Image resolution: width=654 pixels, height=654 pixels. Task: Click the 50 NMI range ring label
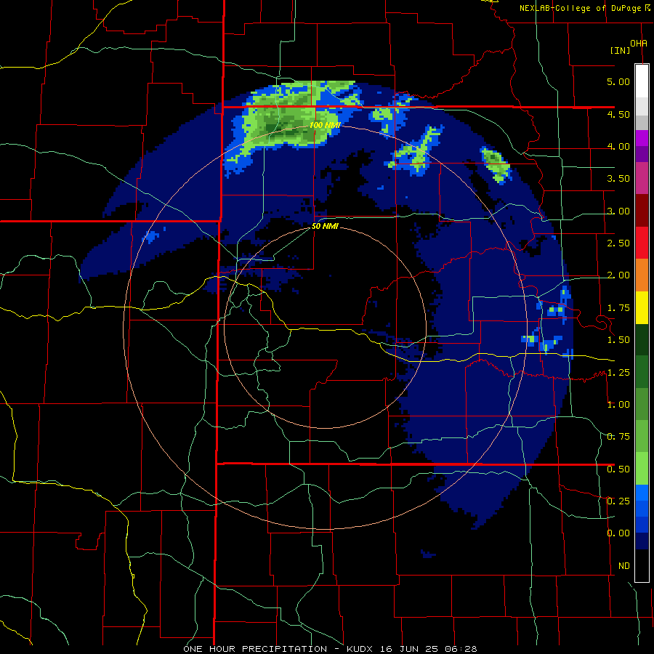pos(325,227)
